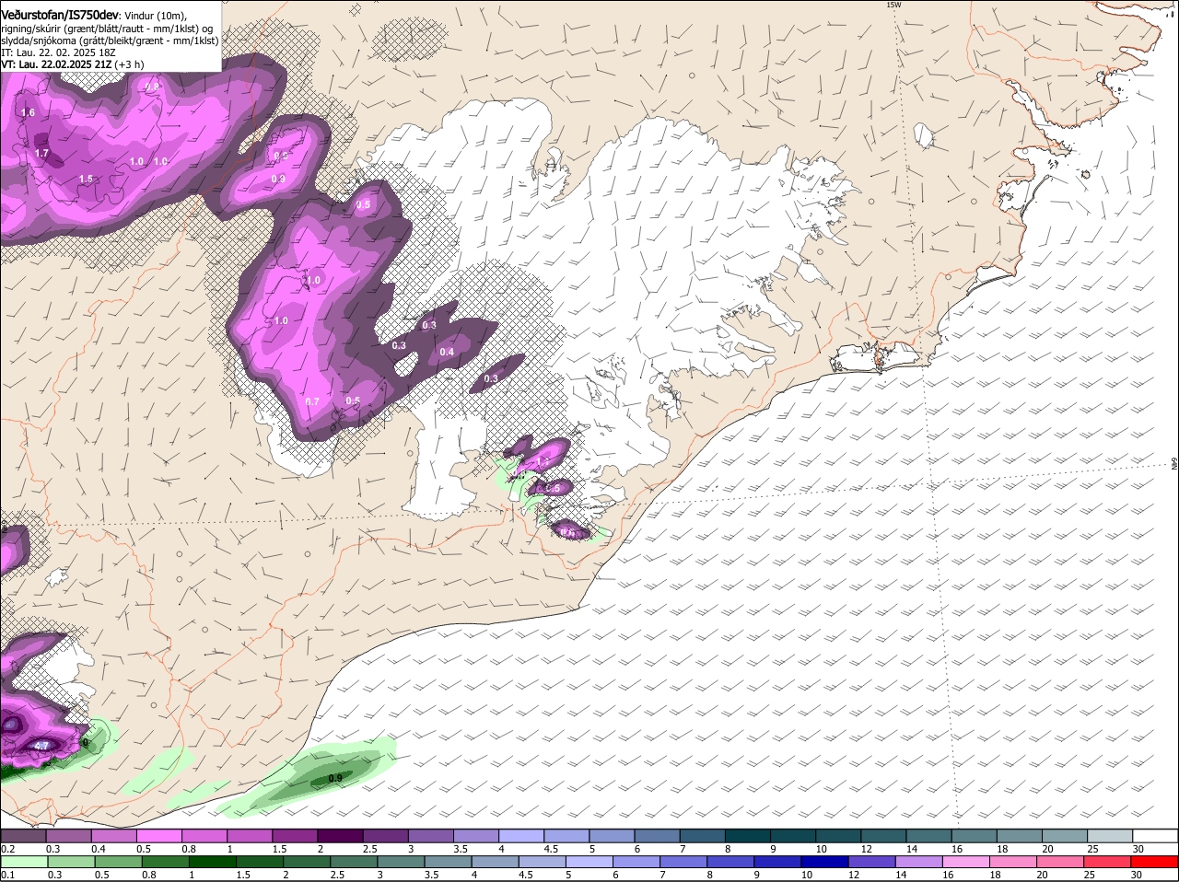The image size is (1179, 882).
Task: Click the lower scale swatch between 16 and 18
Action: pos(966,862)
